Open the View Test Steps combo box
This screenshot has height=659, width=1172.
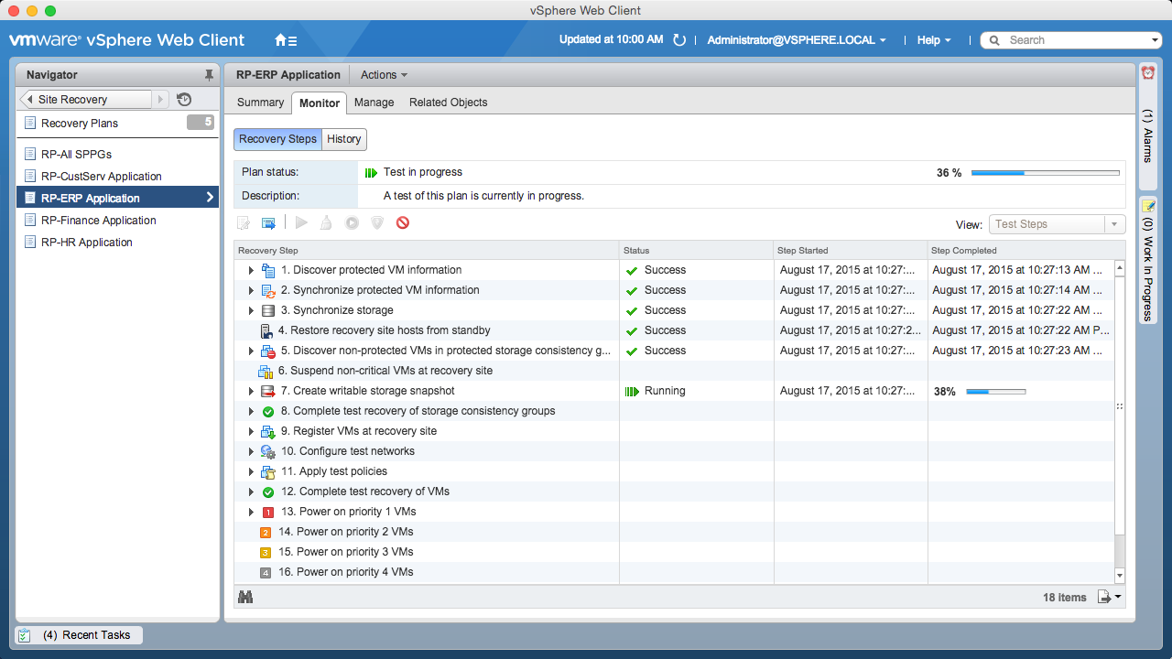tap(1057, 224)
